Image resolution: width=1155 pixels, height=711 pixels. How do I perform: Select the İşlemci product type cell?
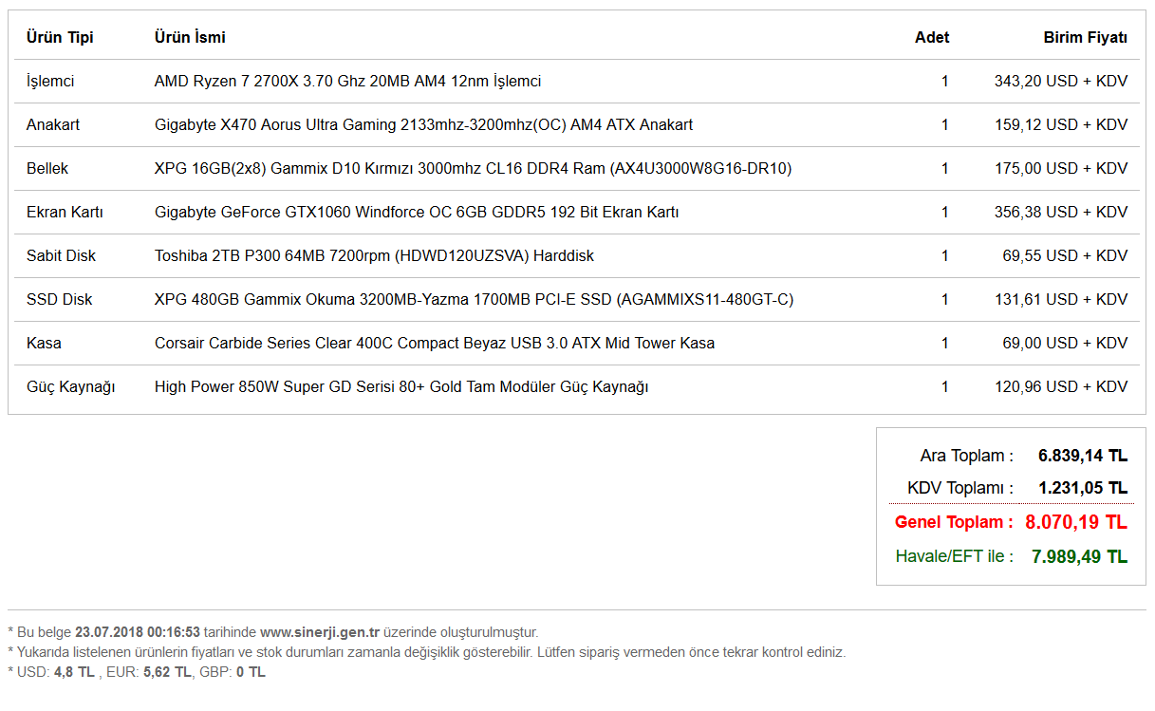(50, 82)
